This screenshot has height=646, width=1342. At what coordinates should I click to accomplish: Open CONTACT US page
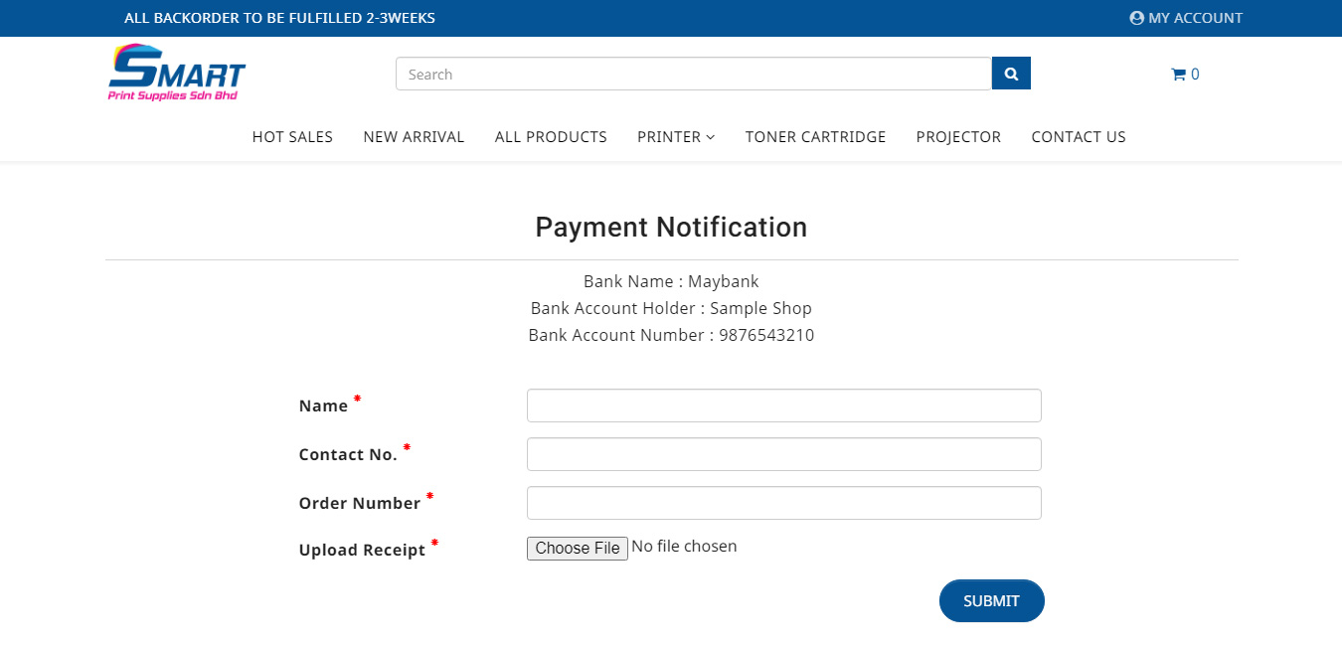[x=1079, y=137]
